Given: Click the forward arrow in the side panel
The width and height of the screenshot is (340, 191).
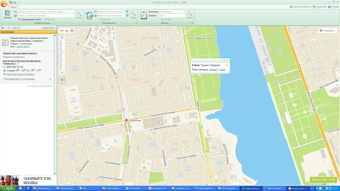Looking at the screenshot, I should pos(9,28).
